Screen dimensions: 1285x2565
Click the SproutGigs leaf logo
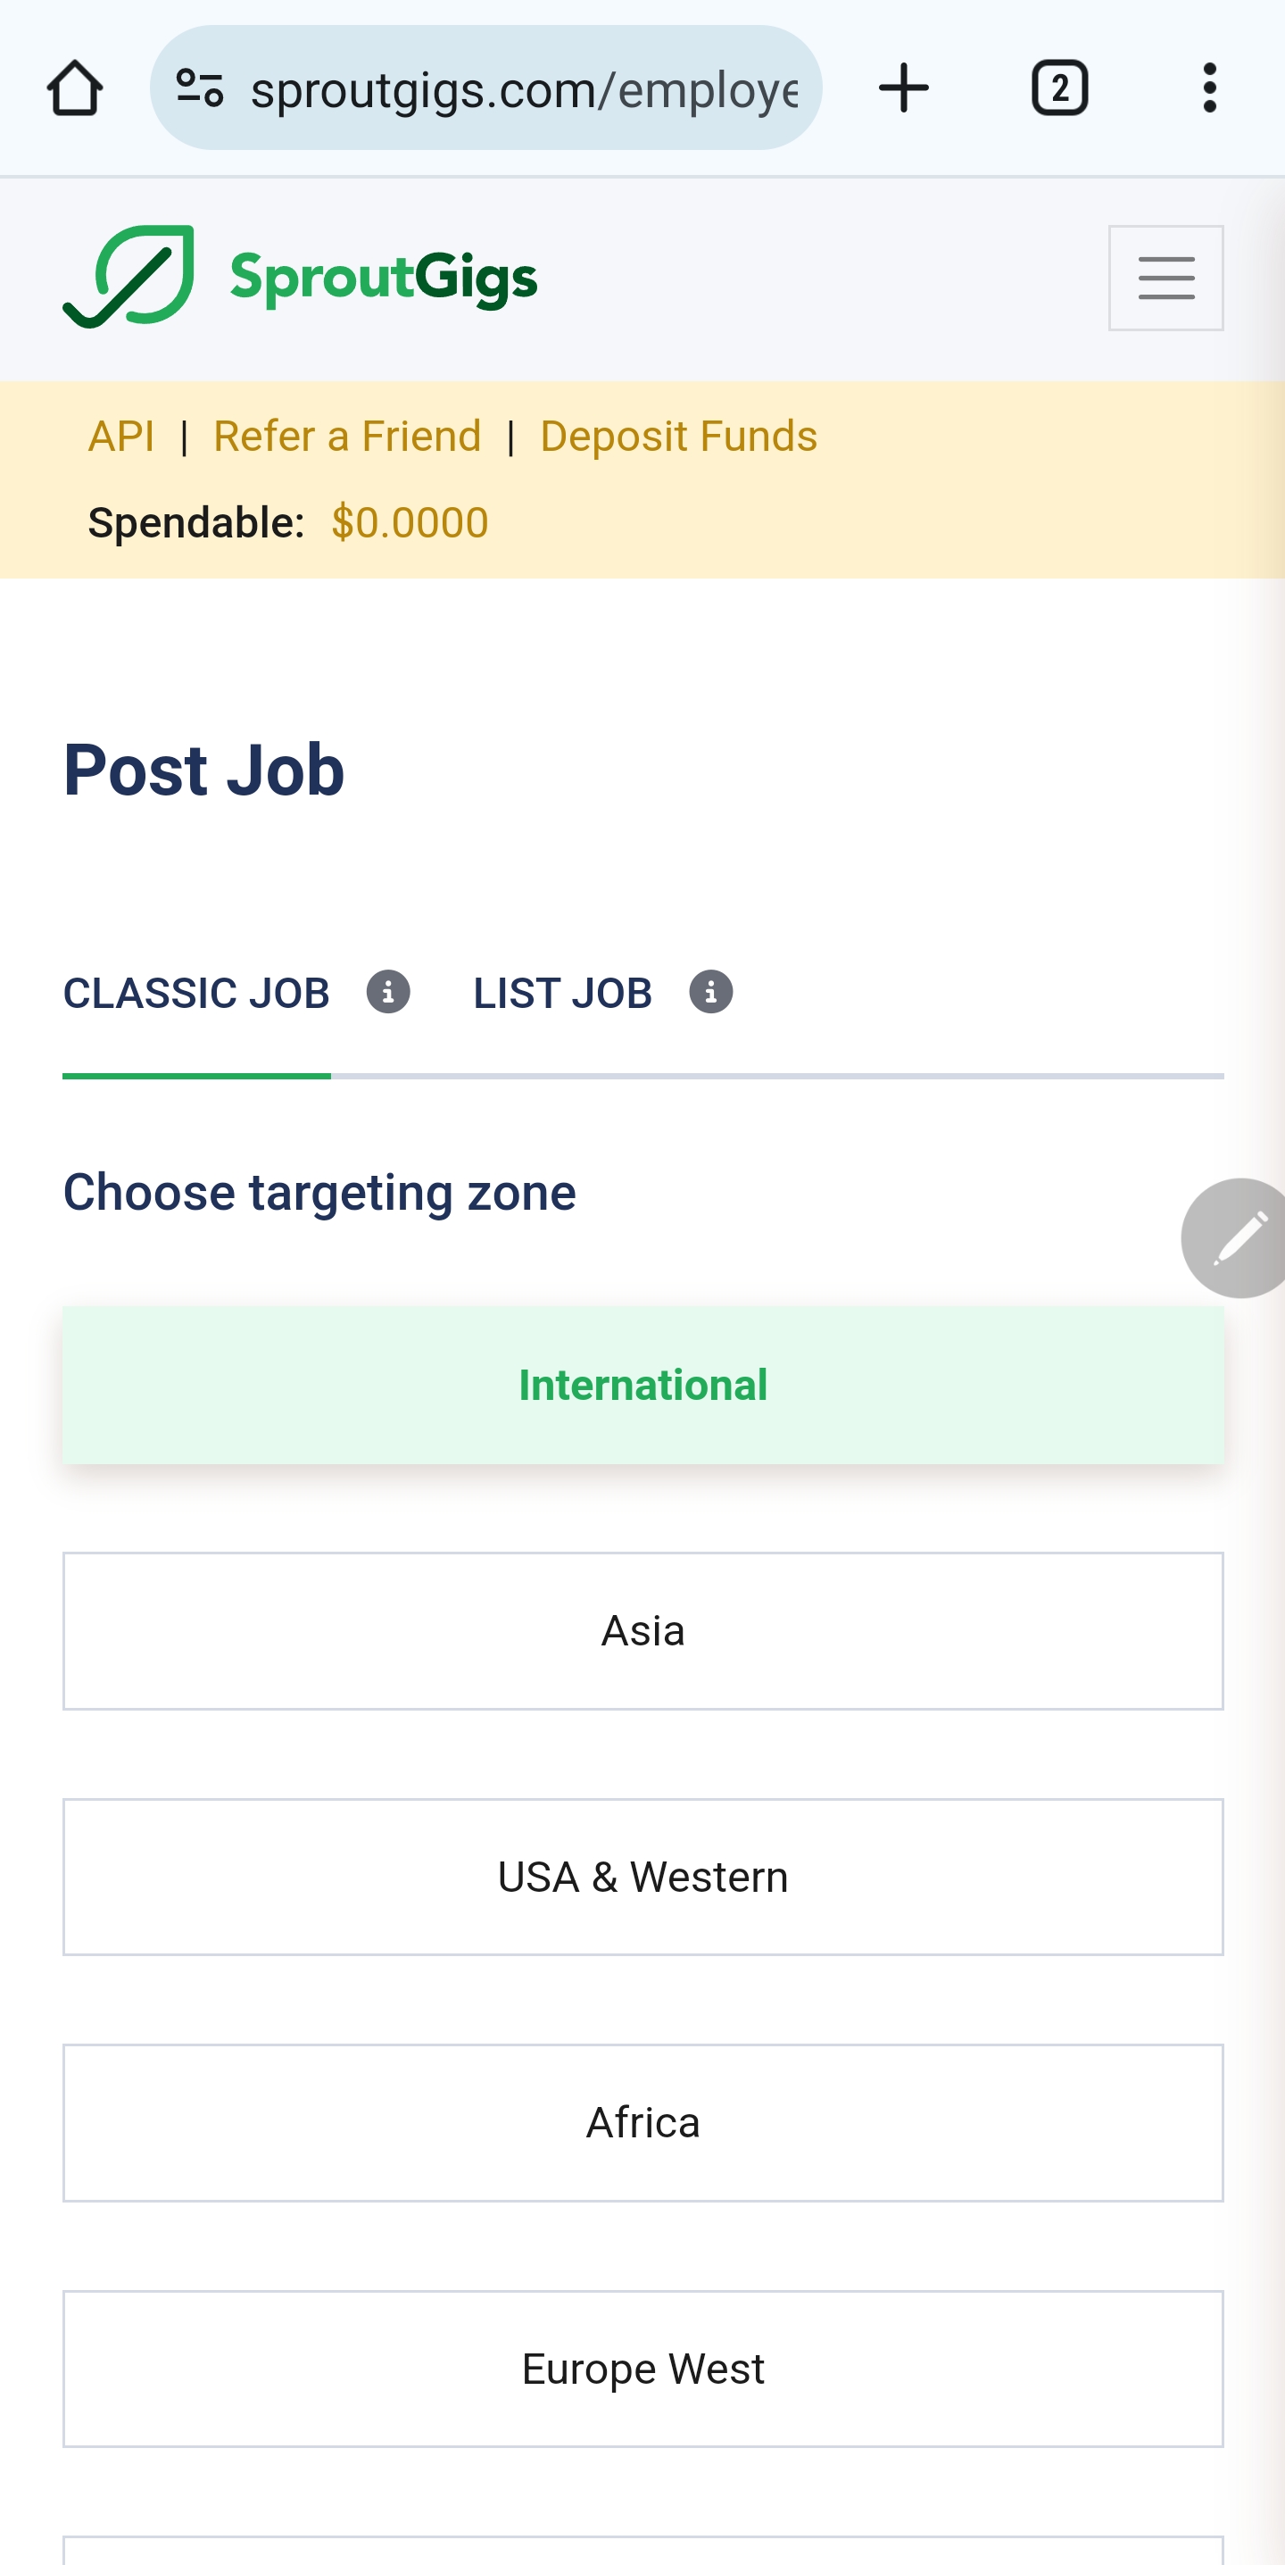click(129, 277)
